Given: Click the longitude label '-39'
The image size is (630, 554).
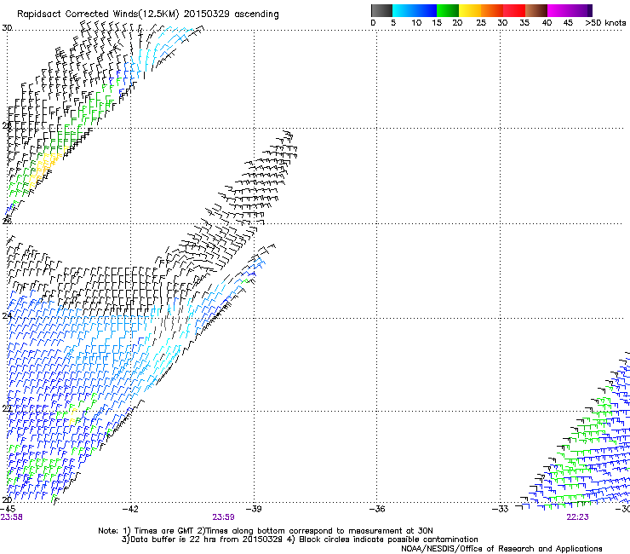Looking at the screenshot, I should click(254, 509).
